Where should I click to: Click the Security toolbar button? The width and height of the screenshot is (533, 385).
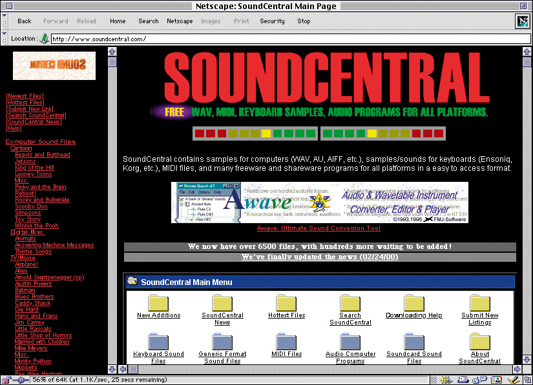(x=272, y=21)
